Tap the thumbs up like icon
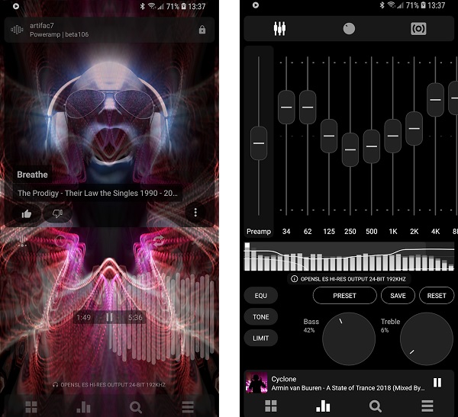458x417 pixels. (x=27, y=213)
